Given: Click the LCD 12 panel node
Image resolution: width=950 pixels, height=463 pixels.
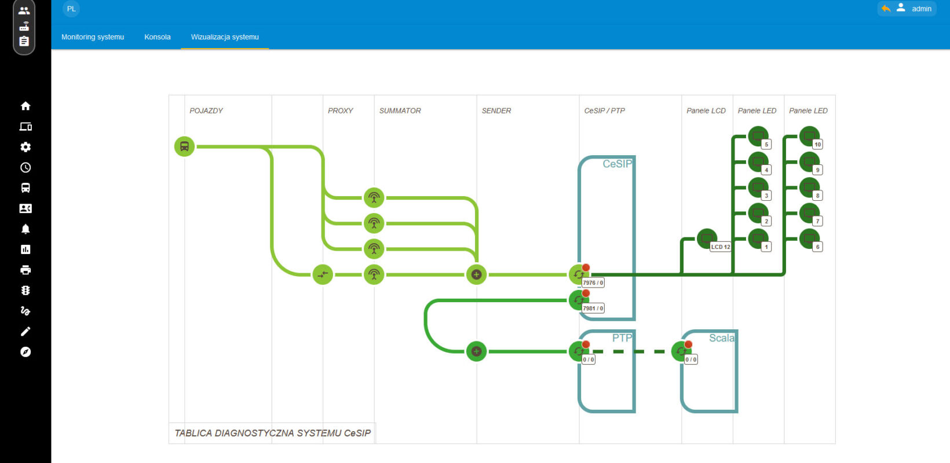Looking at the screenshot, I should coord(707,238).
